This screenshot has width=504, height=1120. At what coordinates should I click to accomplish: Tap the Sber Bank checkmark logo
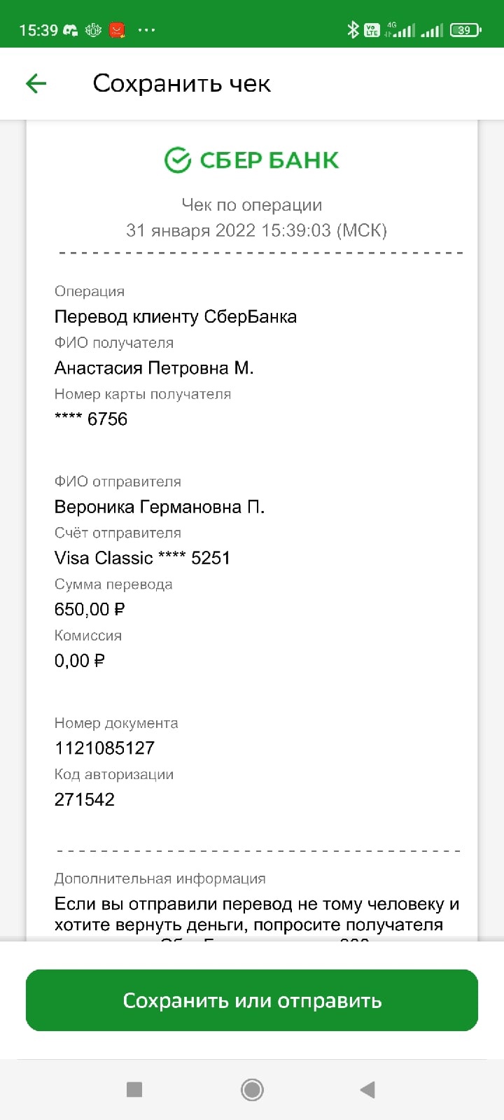click(x=178, y=160)
